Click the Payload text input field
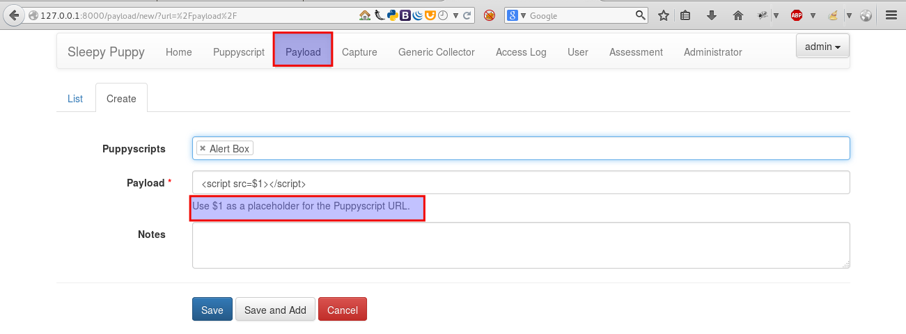This screenshot has height=334, width=906. 521,183
